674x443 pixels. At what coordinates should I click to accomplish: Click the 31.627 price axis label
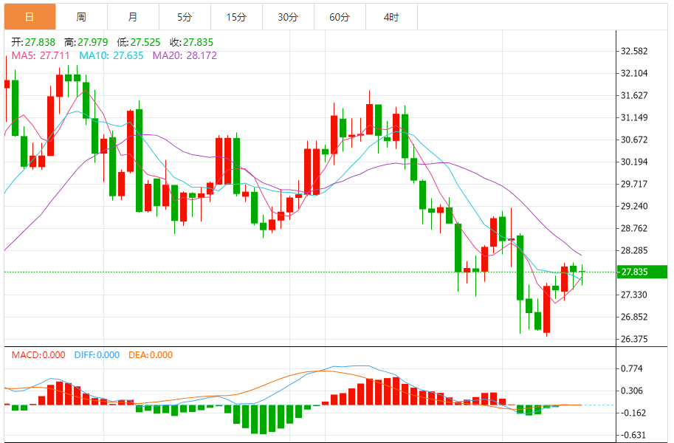634,95
